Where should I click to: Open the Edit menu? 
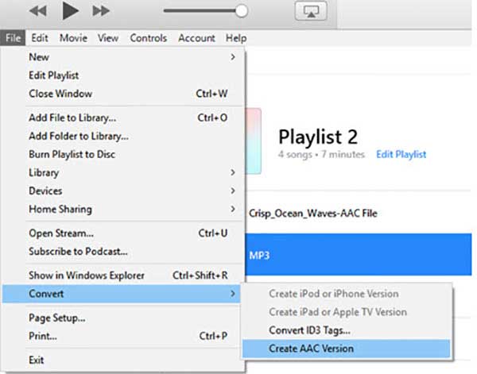coord(40,38)
